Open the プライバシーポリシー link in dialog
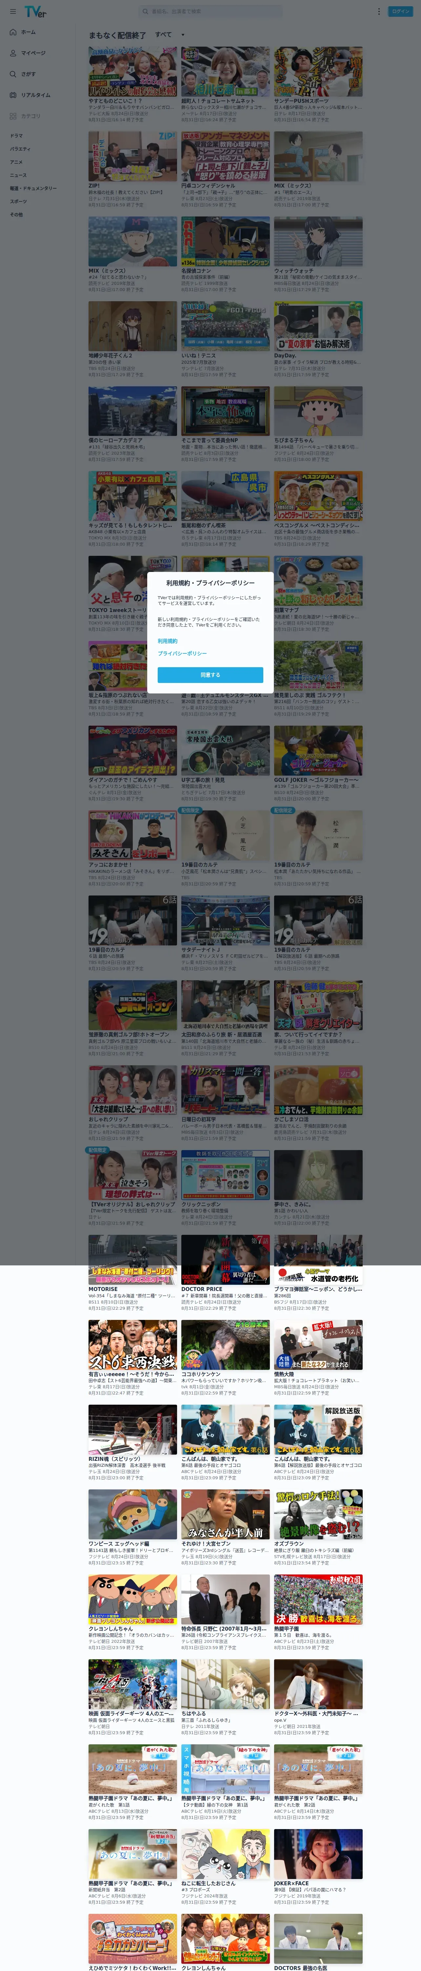421x1971 pixels. coord(182,653)
